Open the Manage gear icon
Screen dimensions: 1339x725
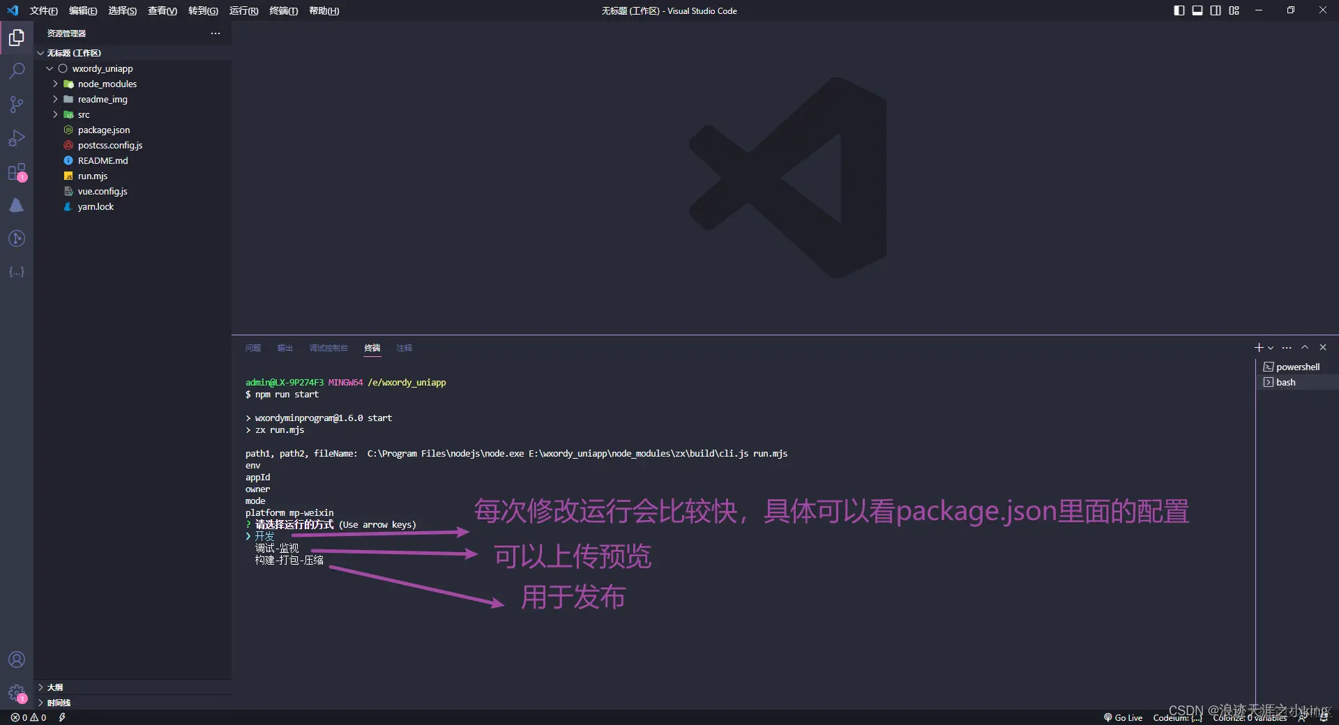pos(17,693)
